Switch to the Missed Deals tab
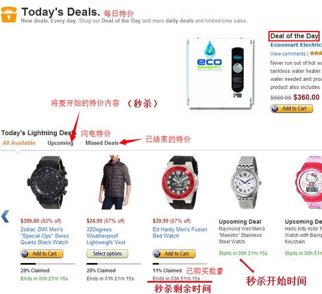This screenshot has height=294, width=322. tap(102, 143)
